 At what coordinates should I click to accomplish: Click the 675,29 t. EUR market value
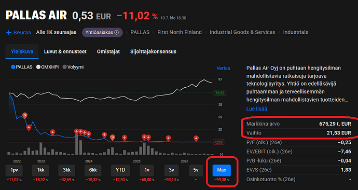335,124
